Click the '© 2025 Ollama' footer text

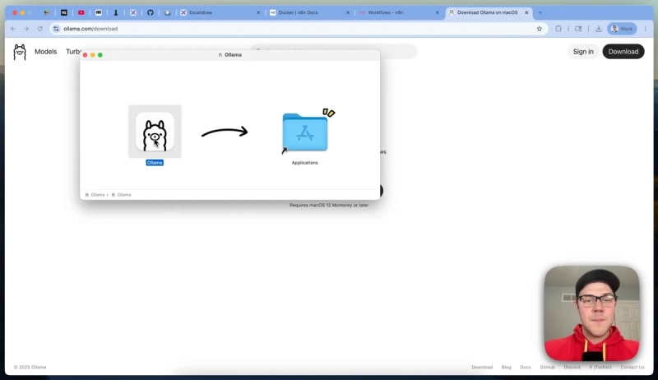coord(30,367)
